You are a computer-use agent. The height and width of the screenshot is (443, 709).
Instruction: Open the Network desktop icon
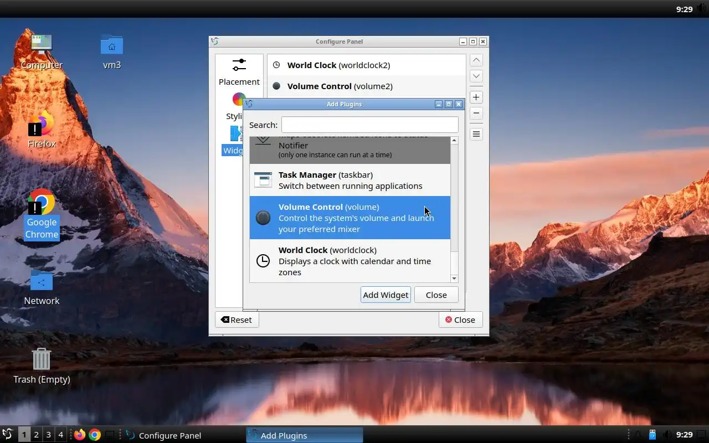[x=42, y=287]
